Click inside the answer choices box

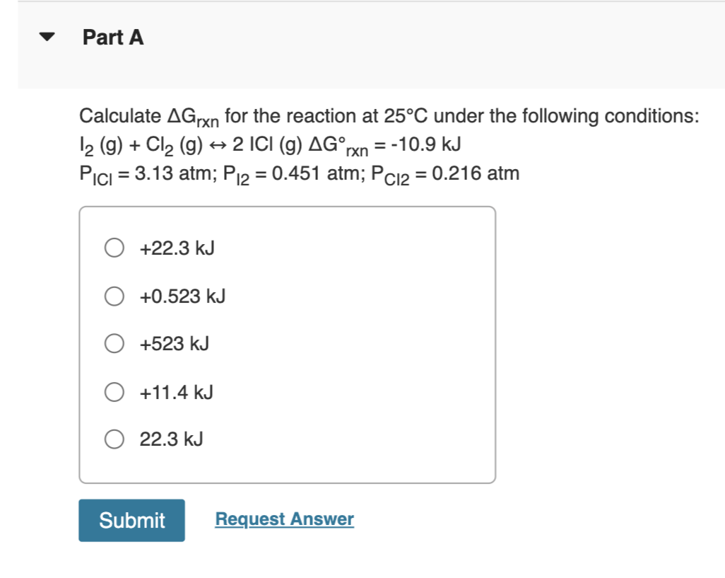pyautogui.click(x=288, y=343)
